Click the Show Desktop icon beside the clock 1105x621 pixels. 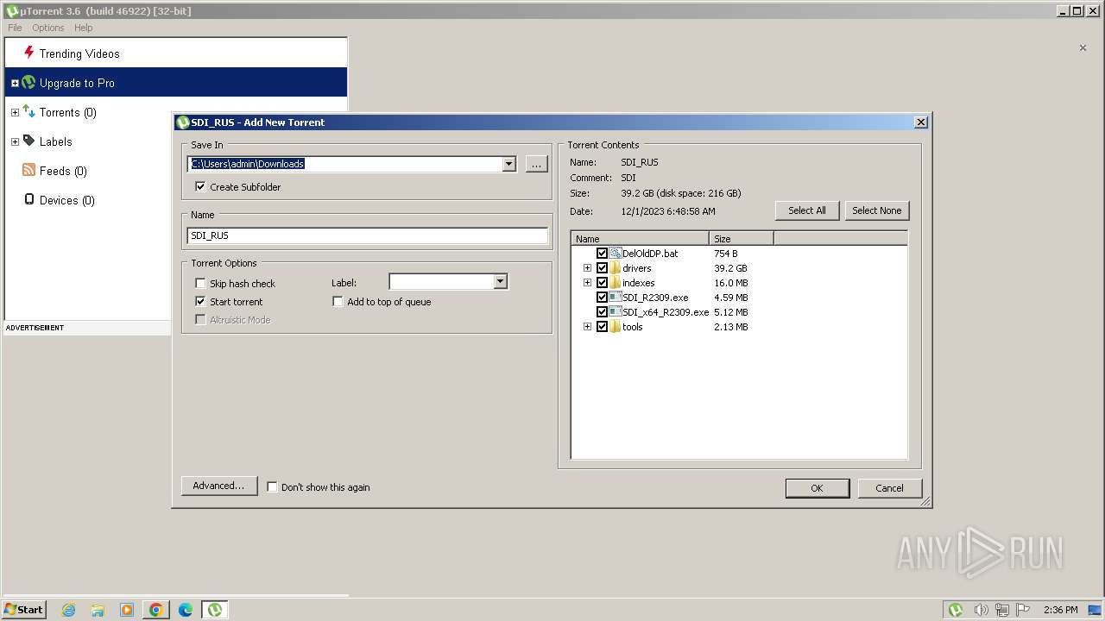point(1094,610)
